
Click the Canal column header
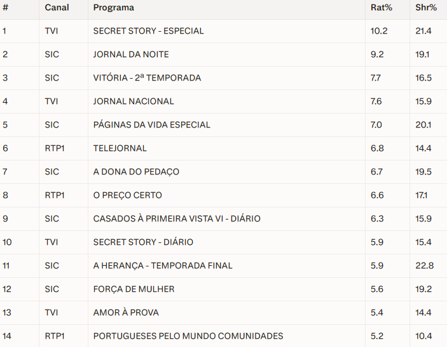pyautogui.click(x=57, y=8)
